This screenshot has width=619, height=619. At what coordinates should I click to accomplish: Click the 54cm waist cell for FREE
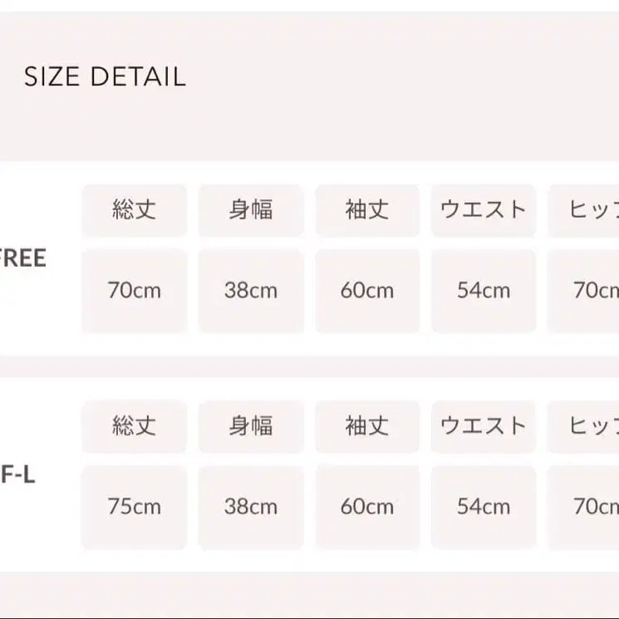[483, 291]
